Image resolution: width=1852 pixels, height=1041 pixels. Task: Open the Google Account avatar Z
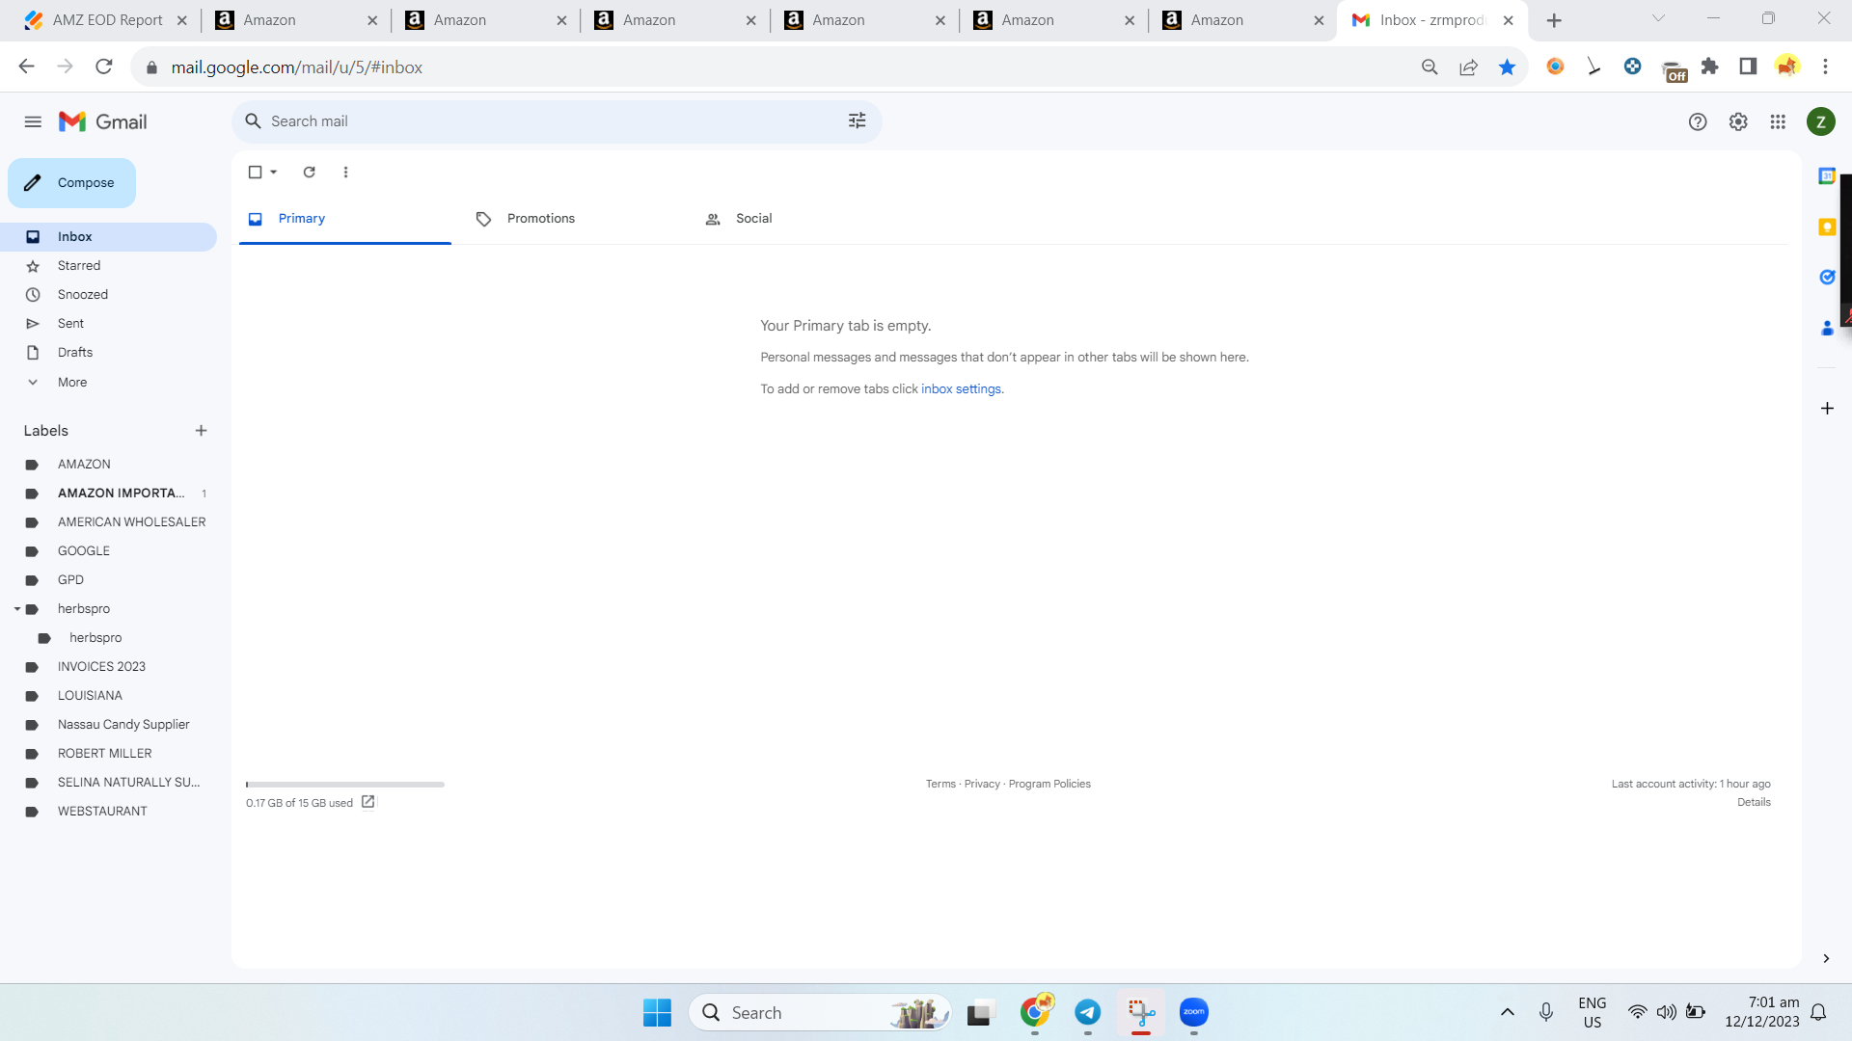1821,121
